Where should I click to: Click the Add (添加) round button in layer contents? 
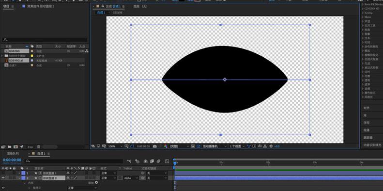pos(96,183)
